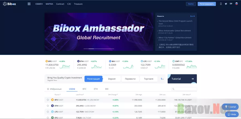Screen dimensions: 241x119
Task: Click the Войти login button
Action: [x=191, y=4]
